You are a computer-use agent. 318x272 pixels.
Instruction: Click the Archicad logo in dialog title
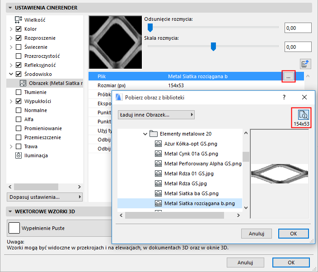tap(119, 97)
